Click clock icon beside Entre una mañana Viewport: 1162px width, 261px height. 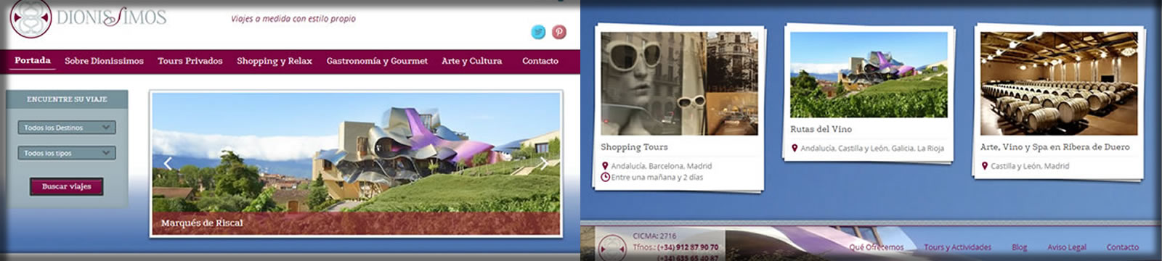(605, 177)
